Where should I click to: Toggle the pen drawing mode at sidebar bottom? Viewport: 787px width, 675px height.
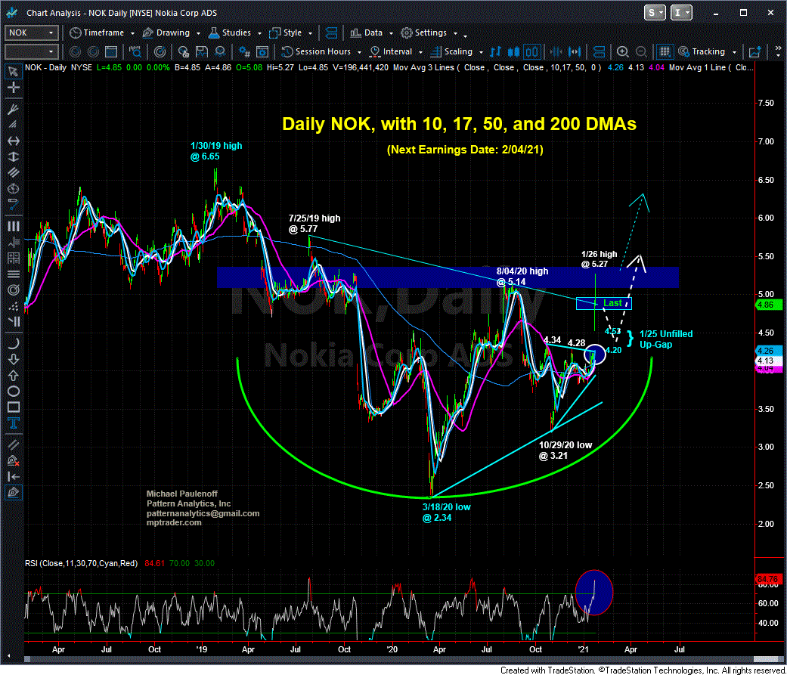(x=13, y=492)
